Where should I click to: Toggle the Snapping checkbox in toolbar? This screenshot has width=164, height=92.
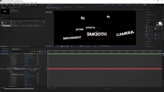(x=48, y=5)
